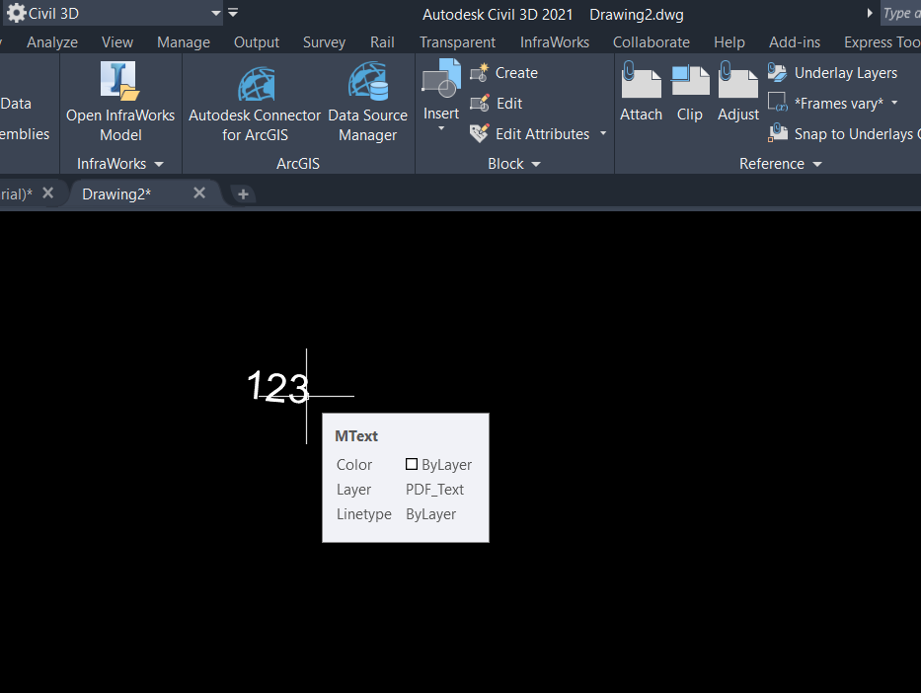Expand the Reference panel title dropdown
Image resolution: width=921 pixels, height=693 pixels.
pos(817,165)
